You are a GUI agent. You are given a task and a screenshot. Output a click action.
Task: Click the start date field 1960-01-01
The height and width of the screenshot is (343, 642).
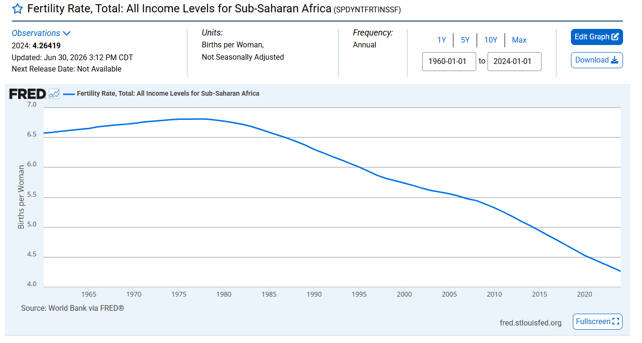(449, 62)
